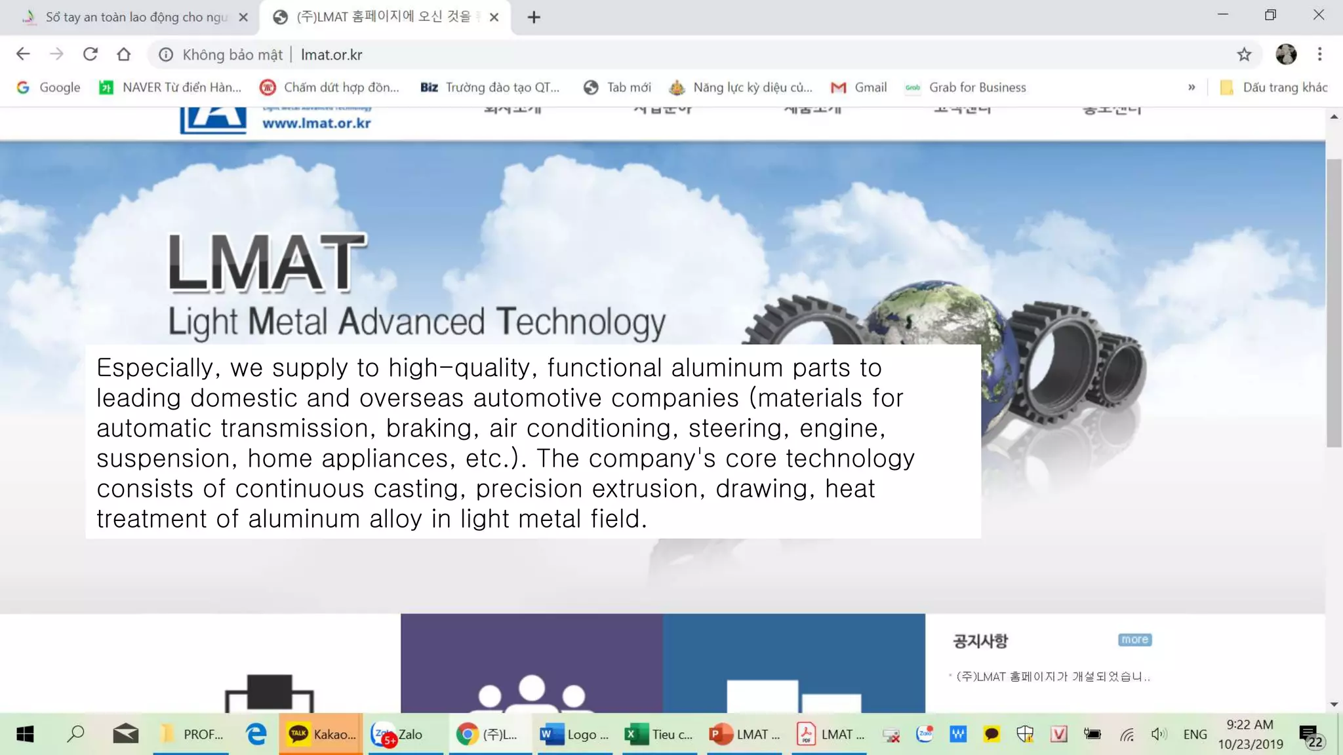
Task: Open Windows taskbar search
Action: pyautogui.click(x=75, y=734)
